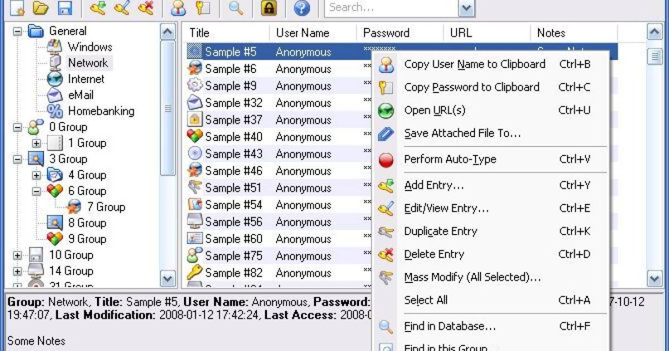
Task: Select Save Attached File To...
Action: 491,133
